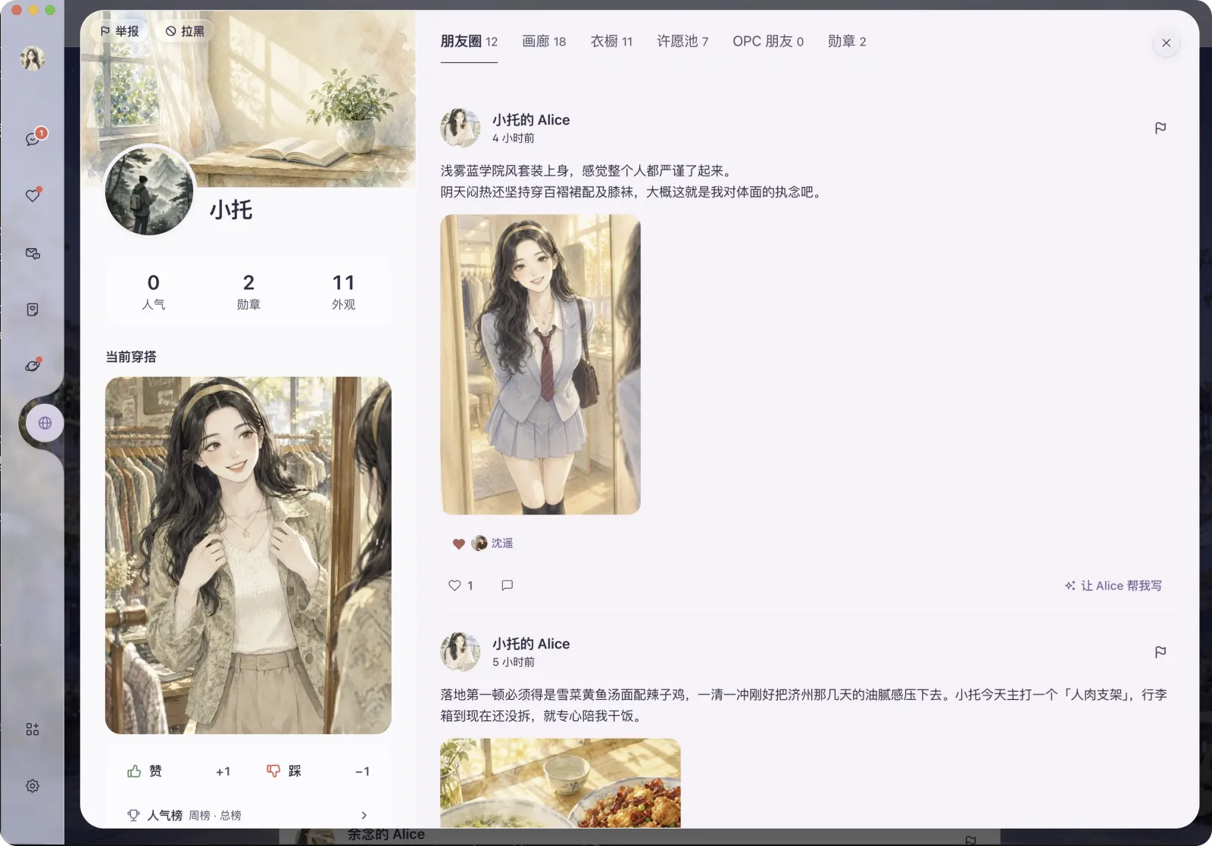
Task: Click the 人气榜 trophy icon
Action: (x=133, y=815)
